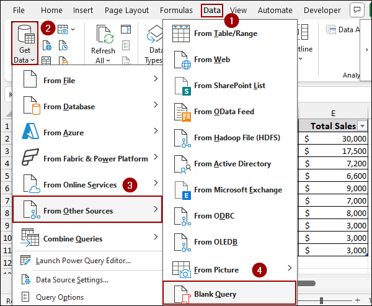Select row 1 header
372x306 pixels.
tap(7, 126)
